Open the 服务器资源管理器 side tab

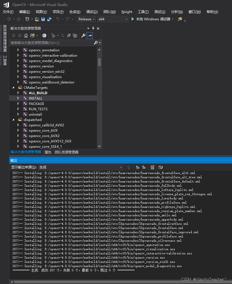coord(5,38)
